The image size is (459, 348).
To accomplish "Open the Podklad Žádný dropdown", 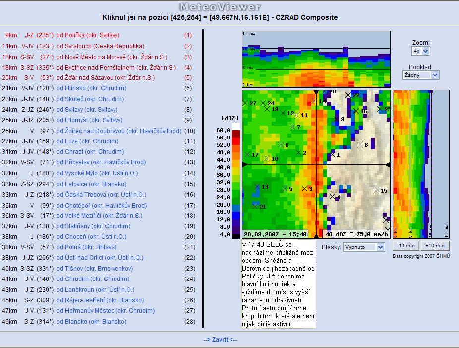I will click(421, 75).
